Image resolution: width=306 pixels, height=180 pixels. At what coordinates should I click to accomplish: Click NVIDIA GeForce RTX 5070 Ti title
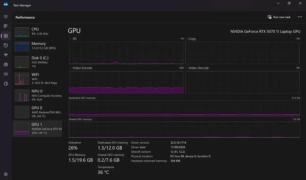265,31
